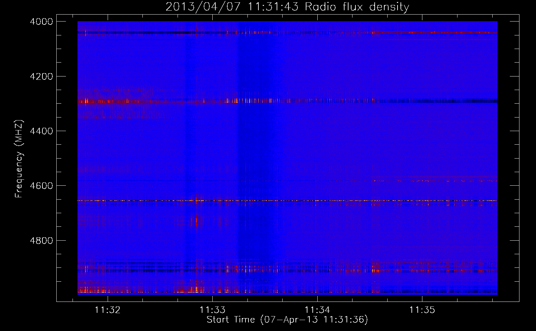The image size is (536, 331).
Task: Select the 4600 frequency axis label
Action: (41, 186)
